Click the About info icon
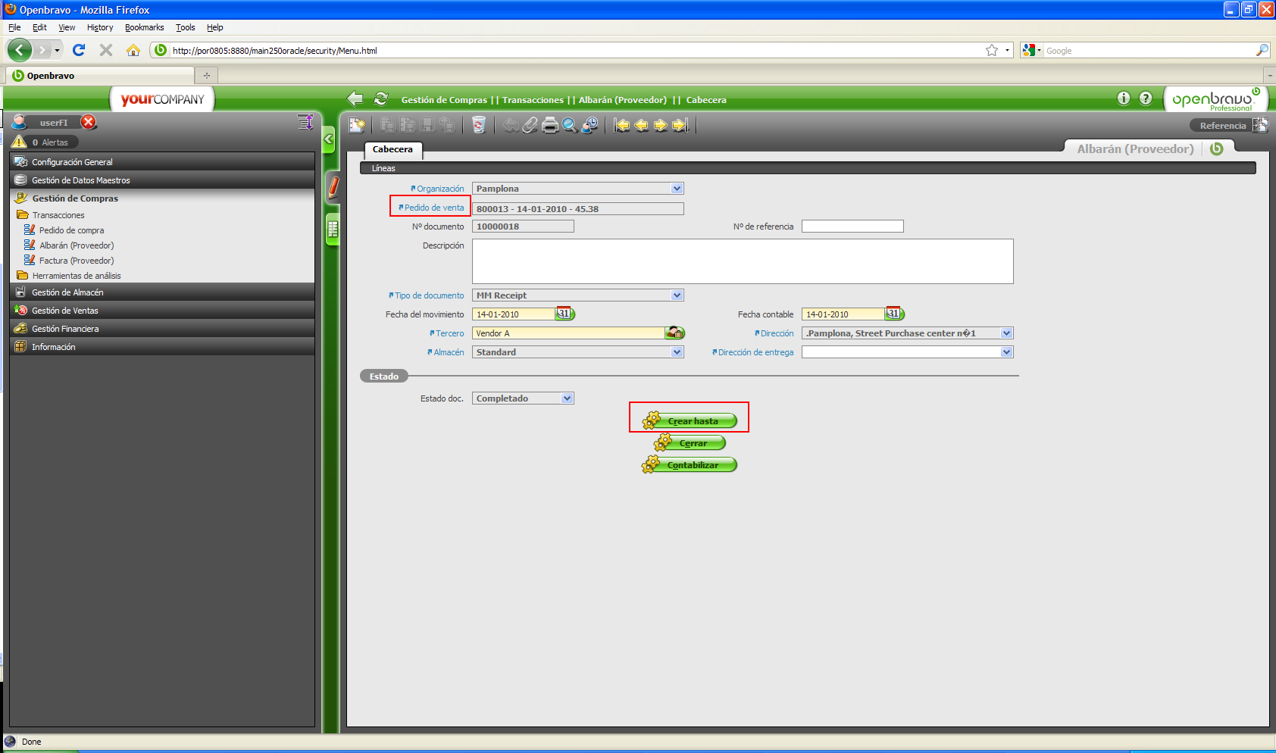1276x753 pixels. click(1124, 98)
